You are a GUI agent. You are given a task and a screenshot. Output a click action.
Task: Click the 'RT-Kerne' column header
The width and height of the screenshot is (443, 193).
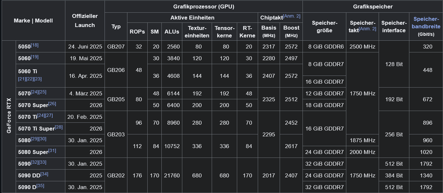(247, 32)
